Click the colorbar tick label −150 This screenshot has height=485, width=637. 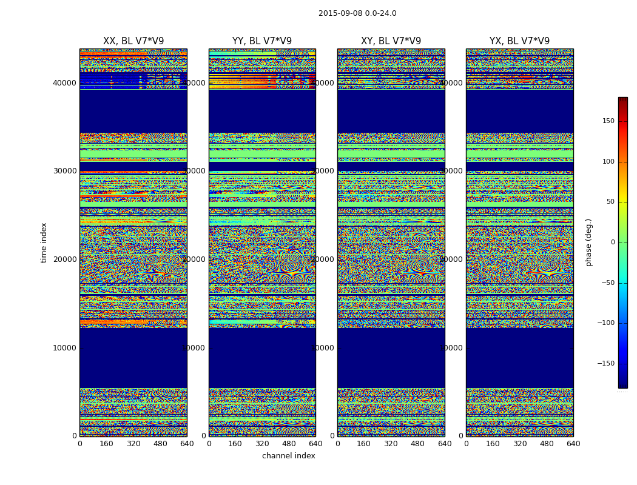pos(605,364)
